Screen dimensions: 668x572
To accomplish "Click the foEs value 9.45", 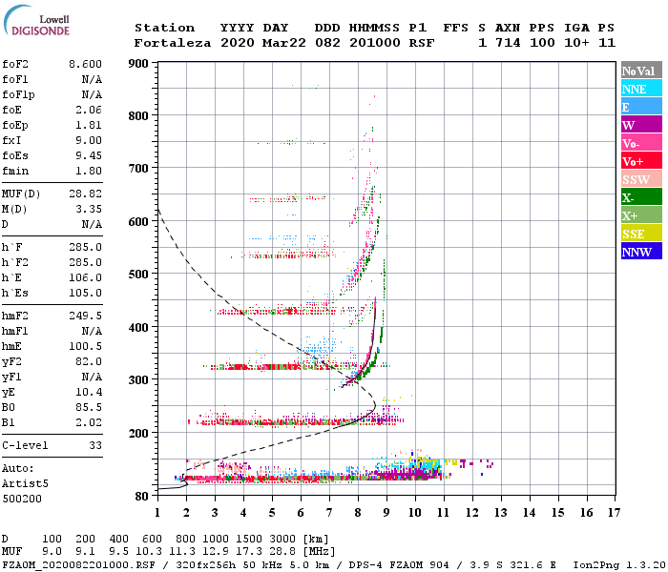I will point(89,155).
